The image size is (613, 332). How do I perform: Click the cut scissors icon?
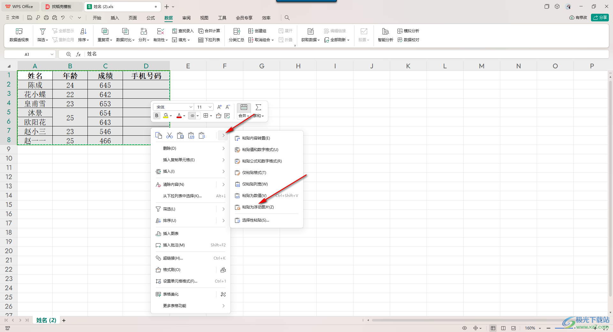click(x=170, y=135)
